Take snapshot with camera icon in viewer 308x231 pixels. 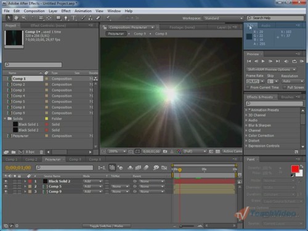click(165, 152)
